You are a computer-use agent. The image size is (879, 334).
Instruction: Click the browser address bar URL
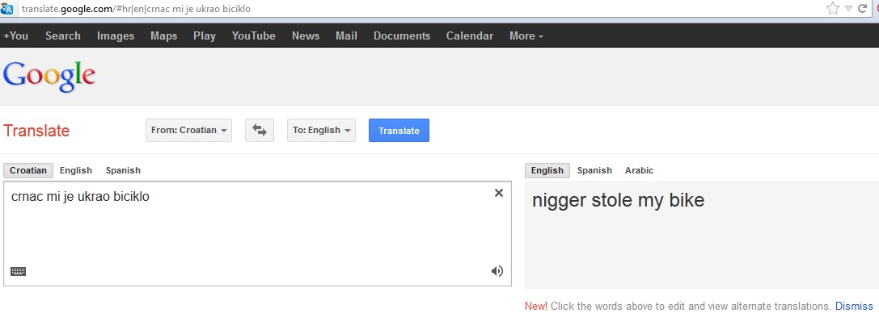click(136, 9)
